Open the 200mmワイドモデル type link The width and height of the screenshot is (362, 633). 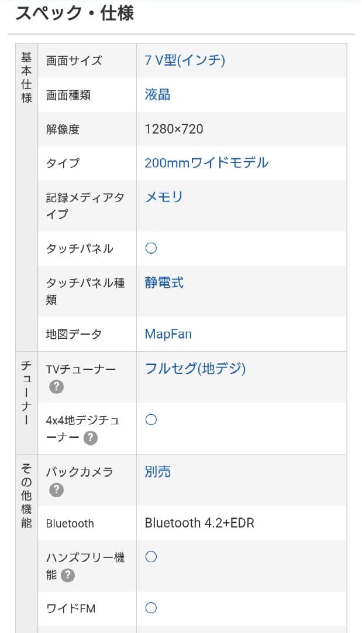[206, 163]
